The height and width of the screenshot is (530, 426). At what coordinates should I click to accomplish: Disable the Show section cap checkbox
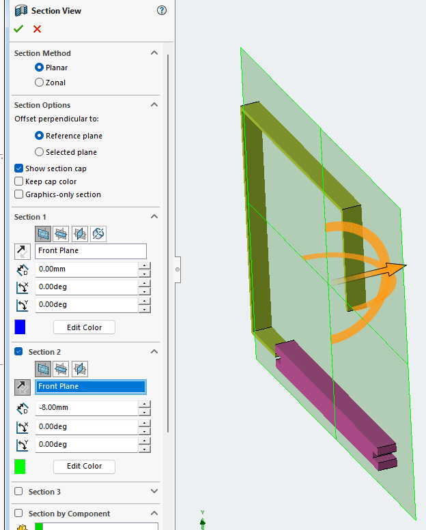[19, 168]
